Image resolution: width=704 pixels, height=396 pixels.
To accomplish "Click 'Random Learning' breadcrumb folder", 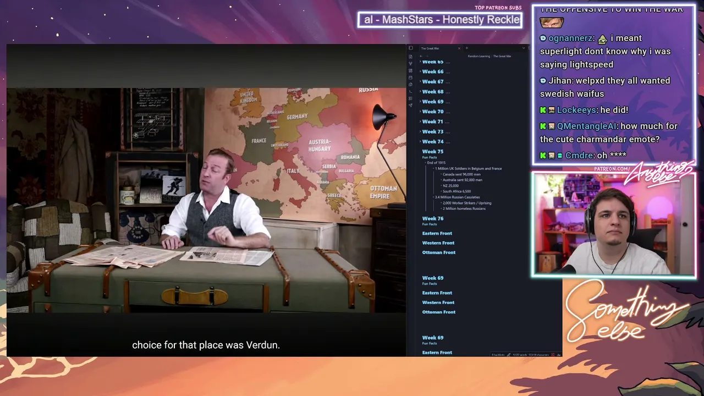I will (x=479, y=56).
